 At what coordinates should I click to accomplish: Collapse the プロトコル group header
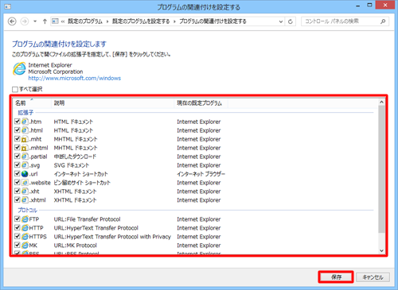coord(27,210)
